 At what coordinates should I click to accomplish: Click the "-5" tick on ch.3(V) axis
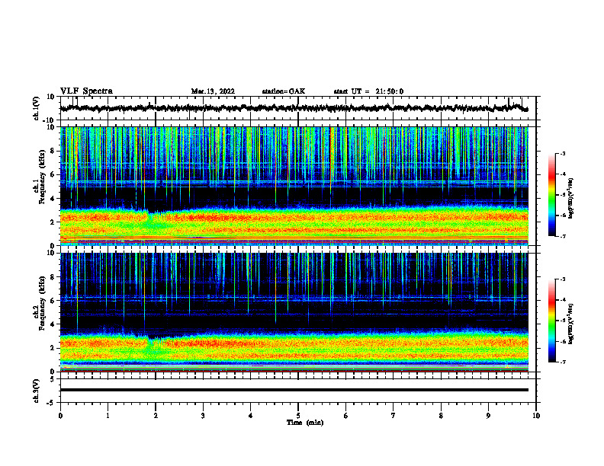[50, 403]
